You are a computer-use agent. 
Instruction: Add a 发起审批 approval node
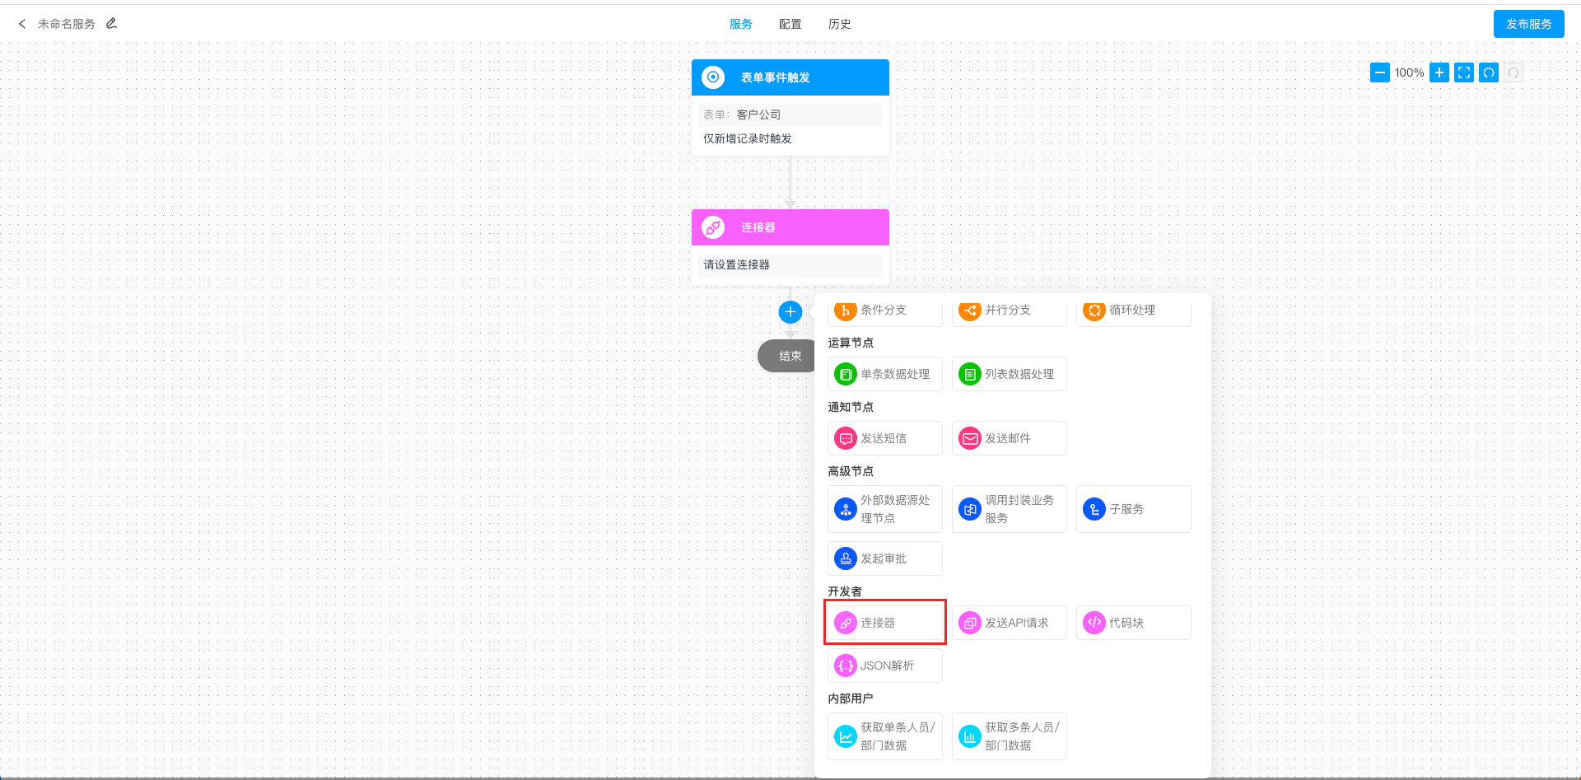(x=884, y=558)
